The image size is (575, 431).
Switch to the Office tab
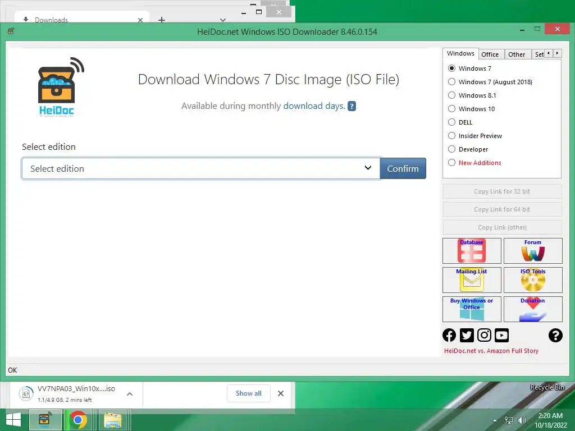[490, 54]
